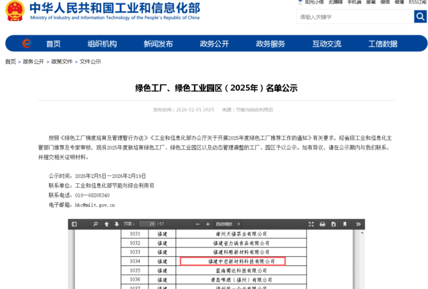This screenshot has height=289, width=428.
Task: Open the 新闻发布 navigation tab
Action: (x=158, y=44)
